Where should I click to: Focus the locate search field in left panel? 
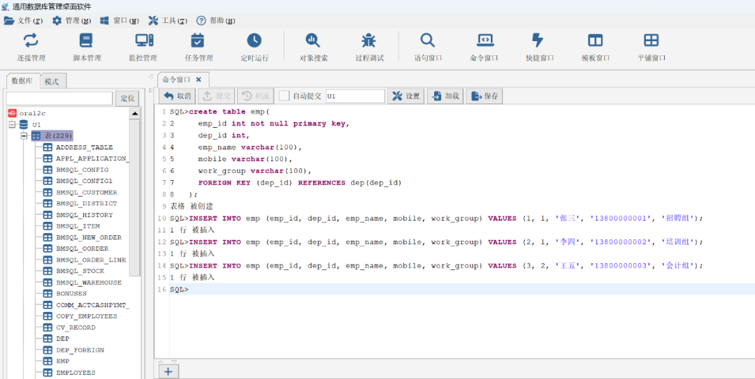(x=59, y=98)
